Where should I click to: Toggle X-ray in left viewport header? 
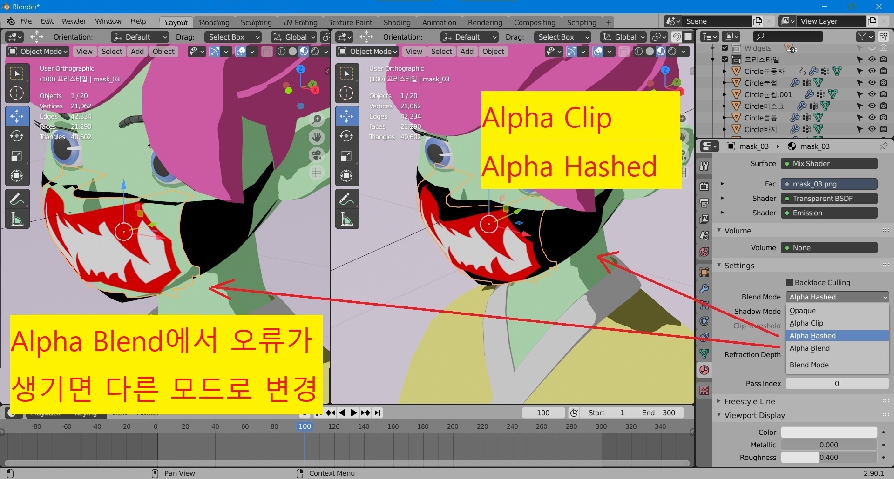(267, 52)
